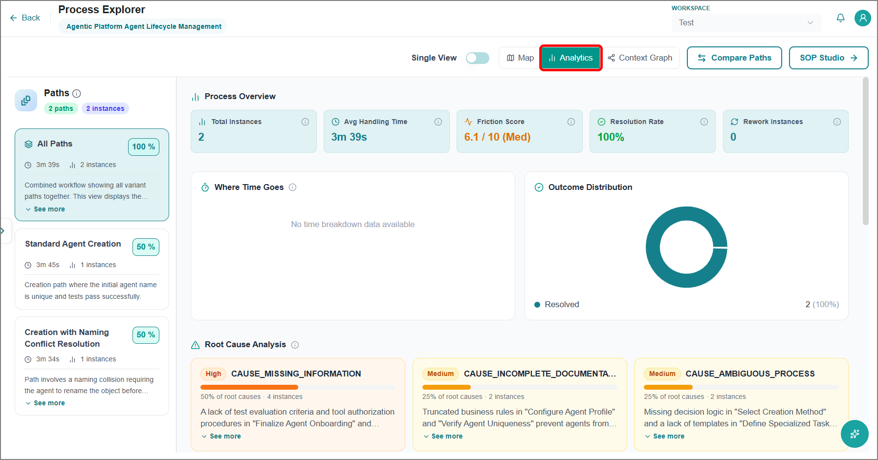The height and width of the screenshot is (460, 878).
Task: Select the Standard Agent Creation path card
Action: [x=92, y=269]
